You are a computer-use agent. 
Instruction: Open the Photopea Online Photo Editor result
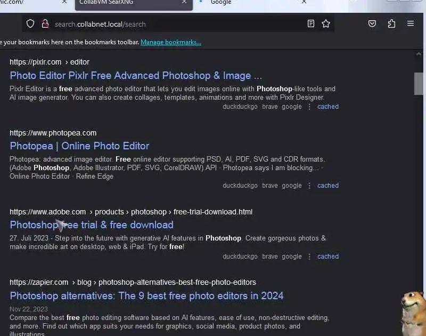79,146
